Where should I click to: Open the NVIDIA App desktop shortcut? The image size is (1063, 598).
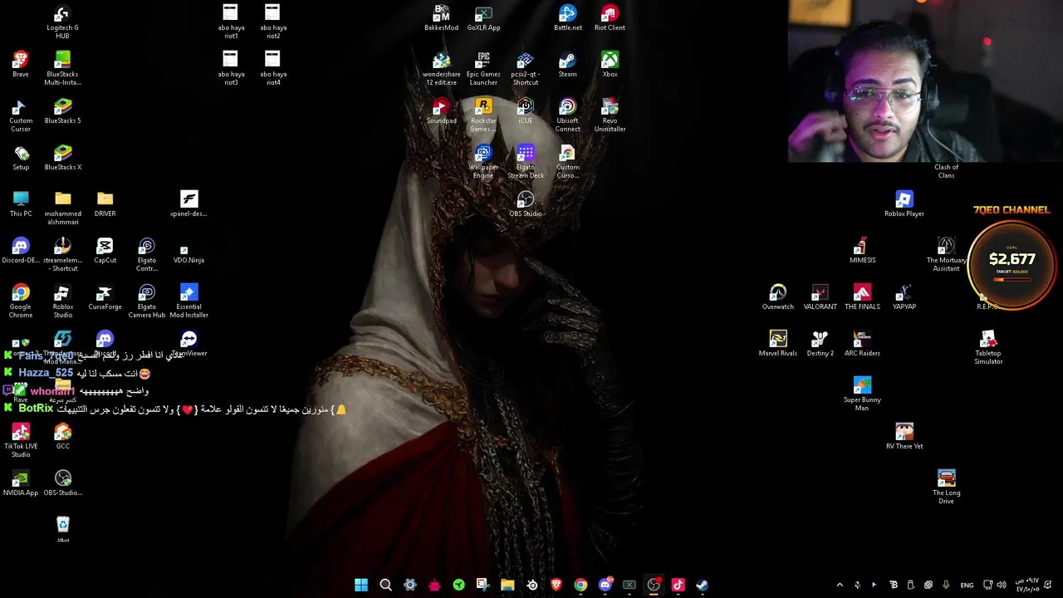(21, 483)
